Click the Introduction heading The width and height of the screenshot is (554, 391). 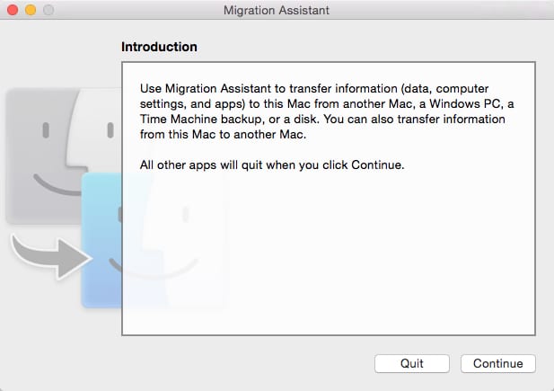click(x=159, y=46)
